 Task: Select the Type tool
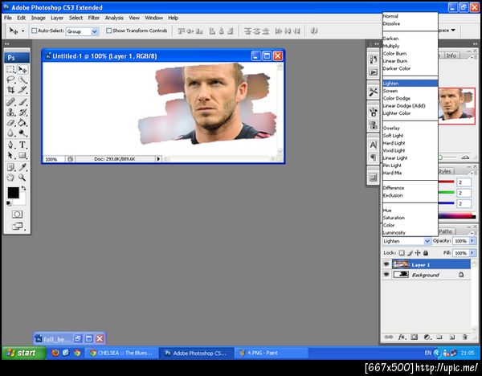click(x=22, y=145)
